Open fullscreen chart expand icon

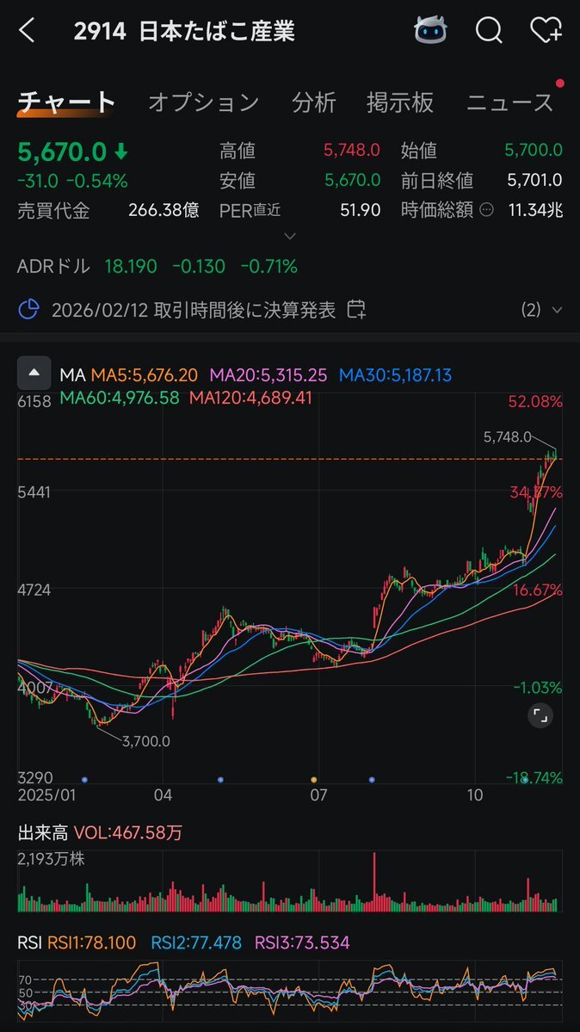(x=540, y=715)
